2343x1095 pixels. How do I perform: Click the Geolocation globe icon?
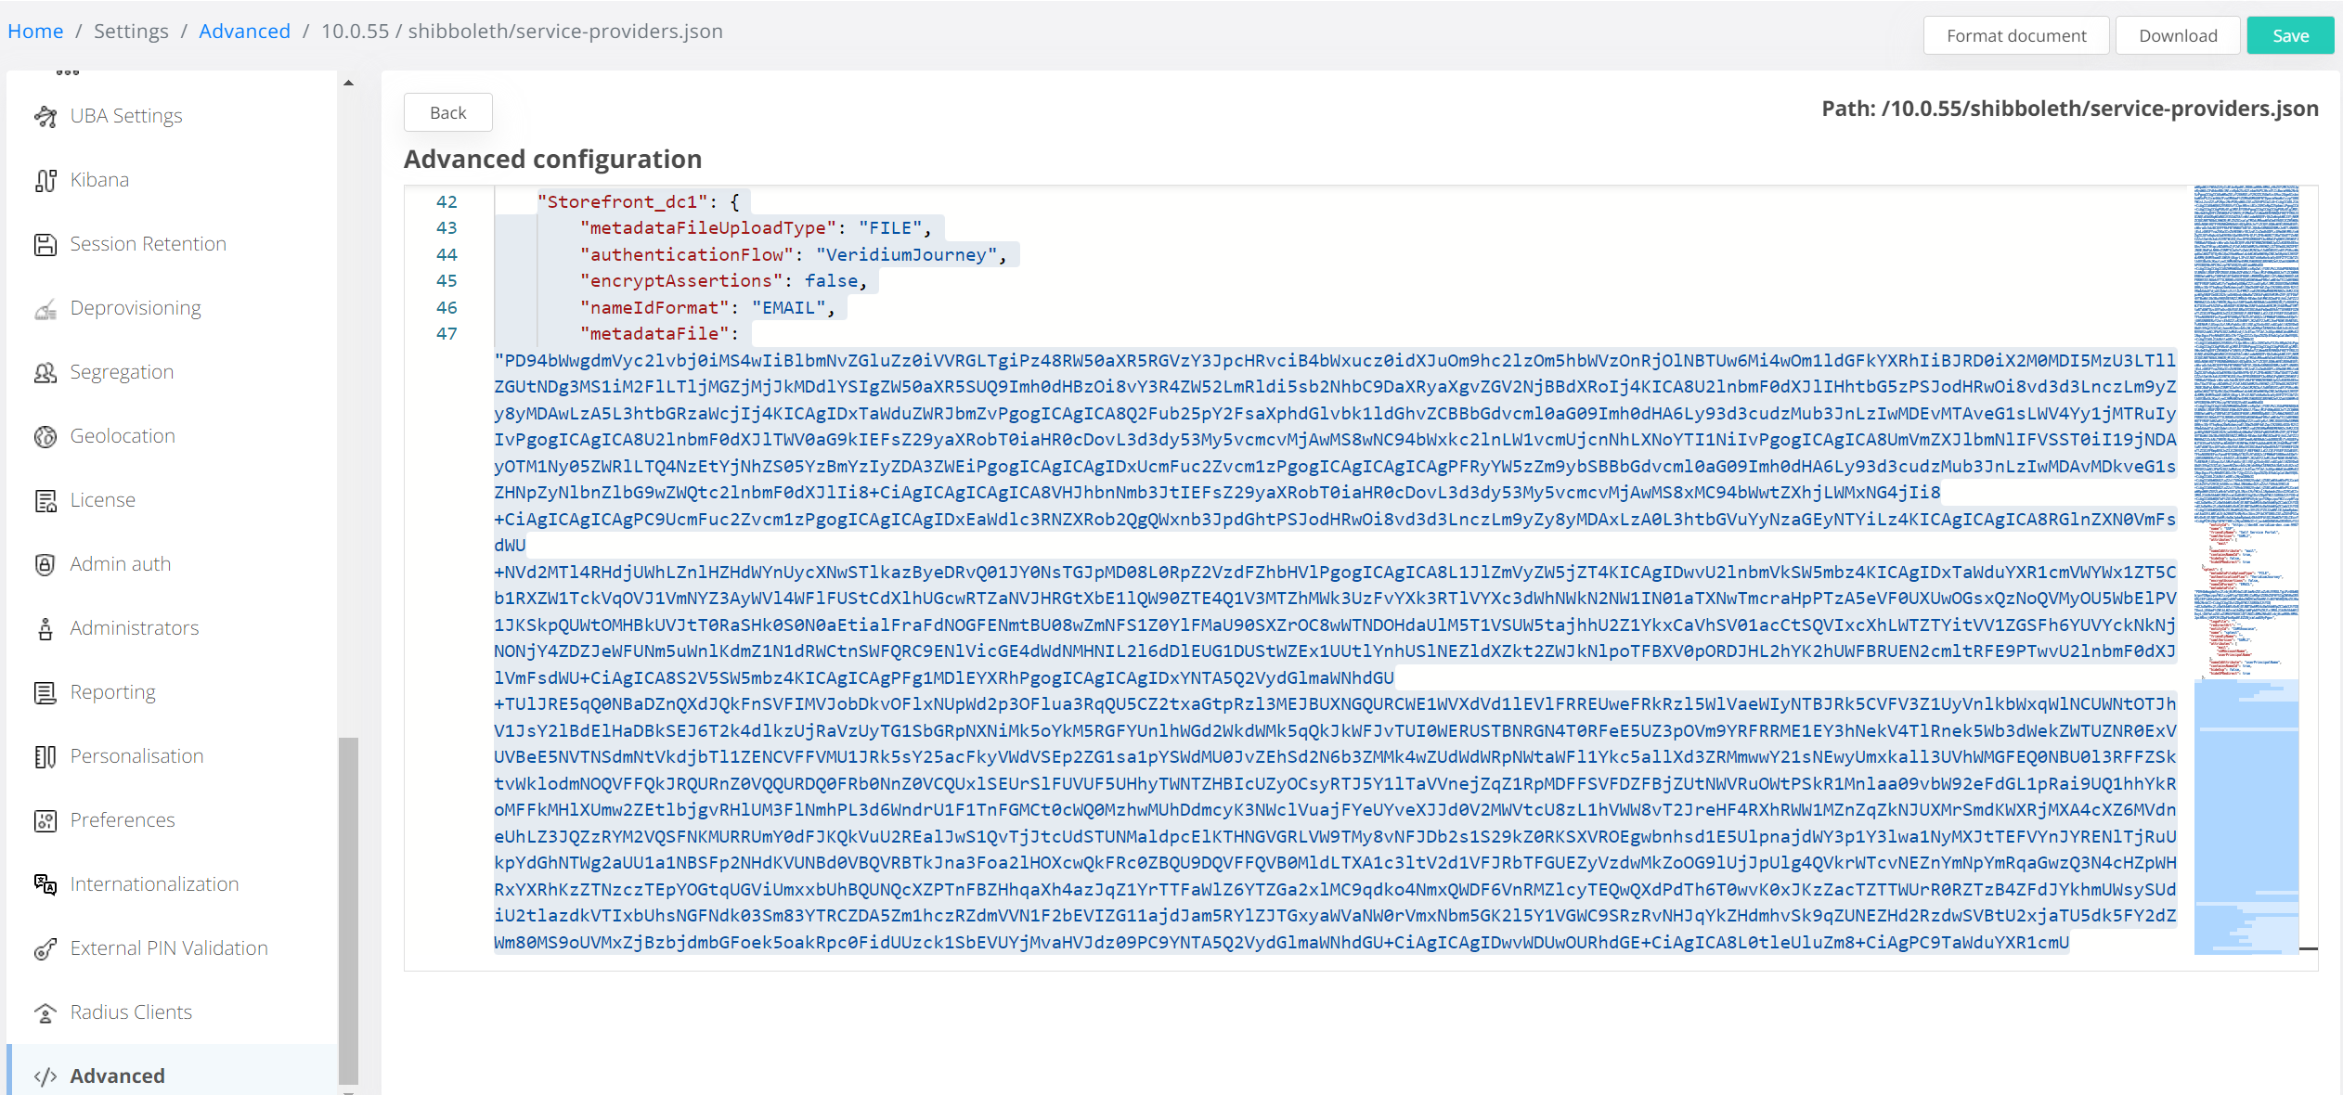(x=45, y=436)
